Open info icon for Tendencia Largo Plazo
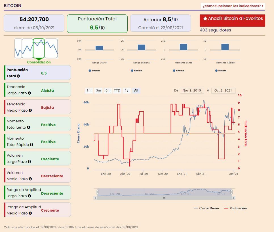 pyautogui.click(x=29, y=93)
